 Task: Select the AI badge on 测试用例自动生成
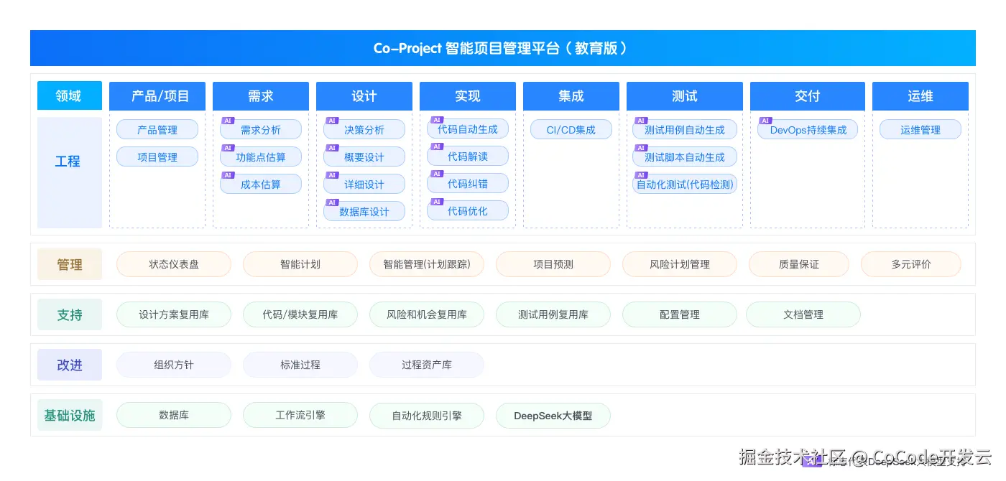click(x=640, y=120)
